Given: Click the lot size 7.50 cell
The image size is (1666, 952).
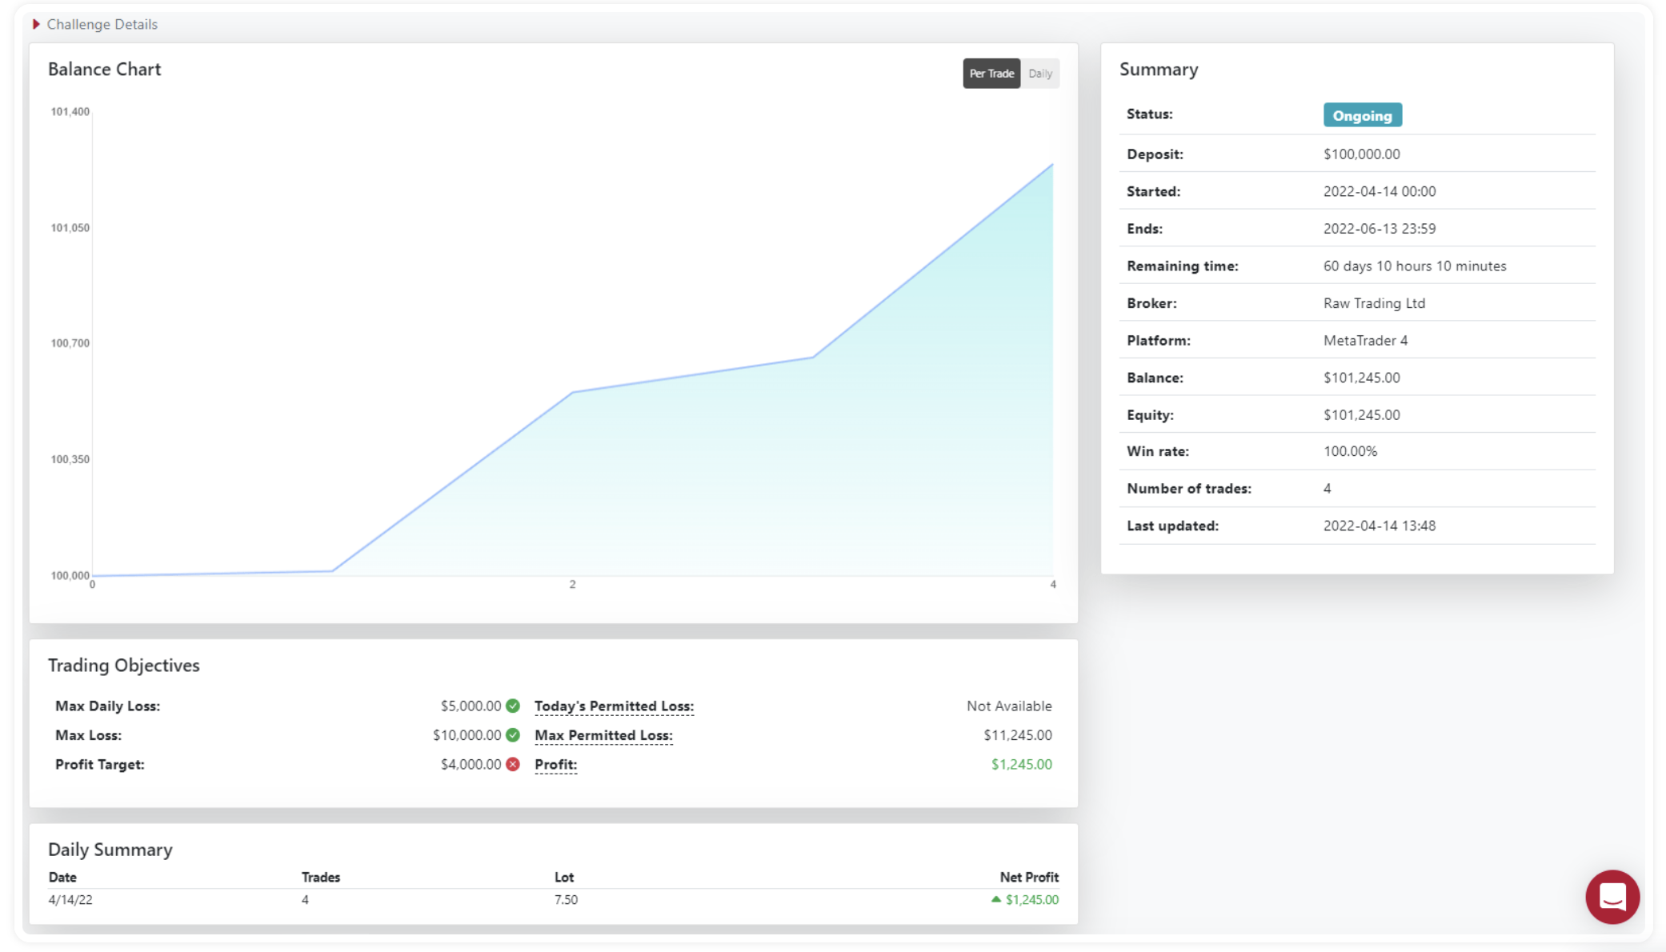Looking at the screenshot, I should pyautogui.click(x=566, y=900).
